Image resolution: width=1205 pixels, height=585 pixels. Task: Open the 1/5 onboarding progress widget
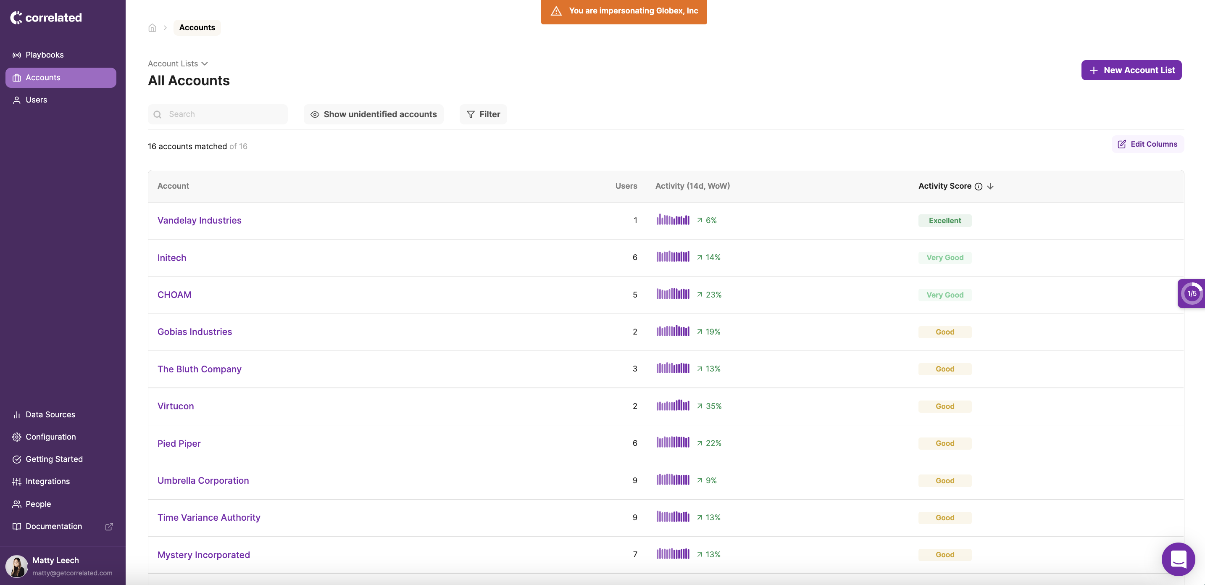coord(1191,293)
